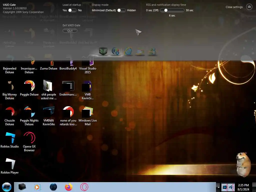The height and width of the screenshot is (192, 256).
Task: Open Internet Explorer from the VAIO Gate dock
Action: (128, 51)
